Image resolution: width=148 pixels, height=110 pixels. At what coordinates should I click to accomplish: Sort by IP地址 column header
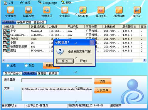[x=57, y=27]
